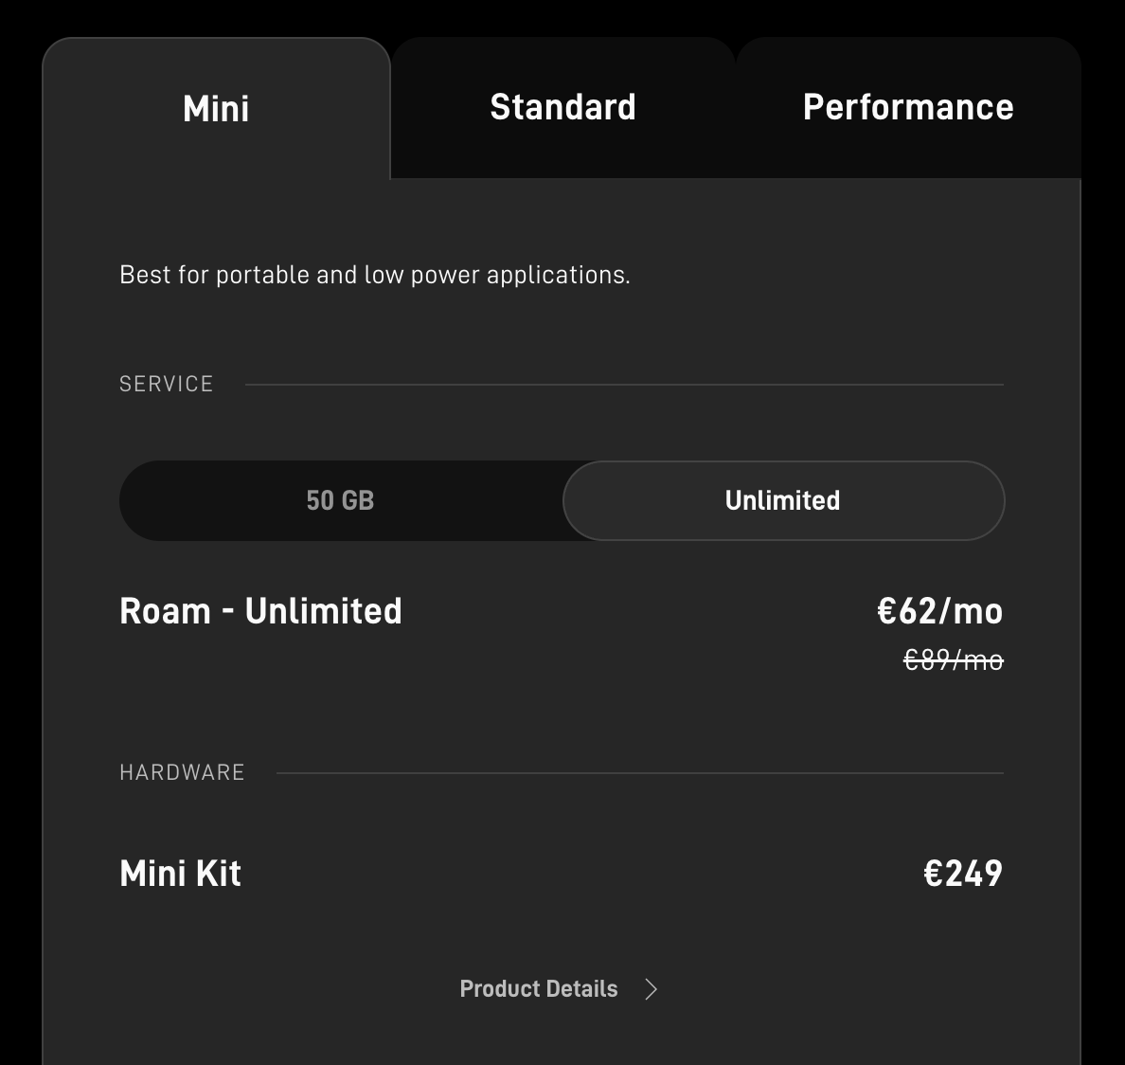The width and height of the screenshot is (1125, 1065).
Task: Click the divider line next to HARDWARE
Action: pos(639,773)
